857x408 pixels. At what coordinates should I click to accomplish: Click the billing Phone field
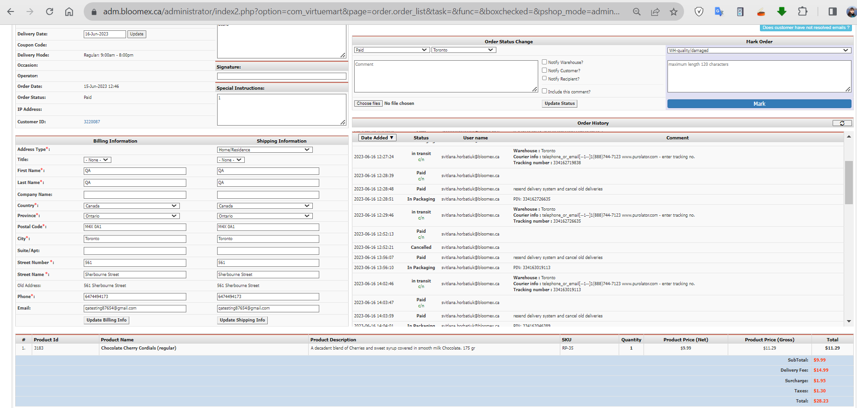pos(135,297)
